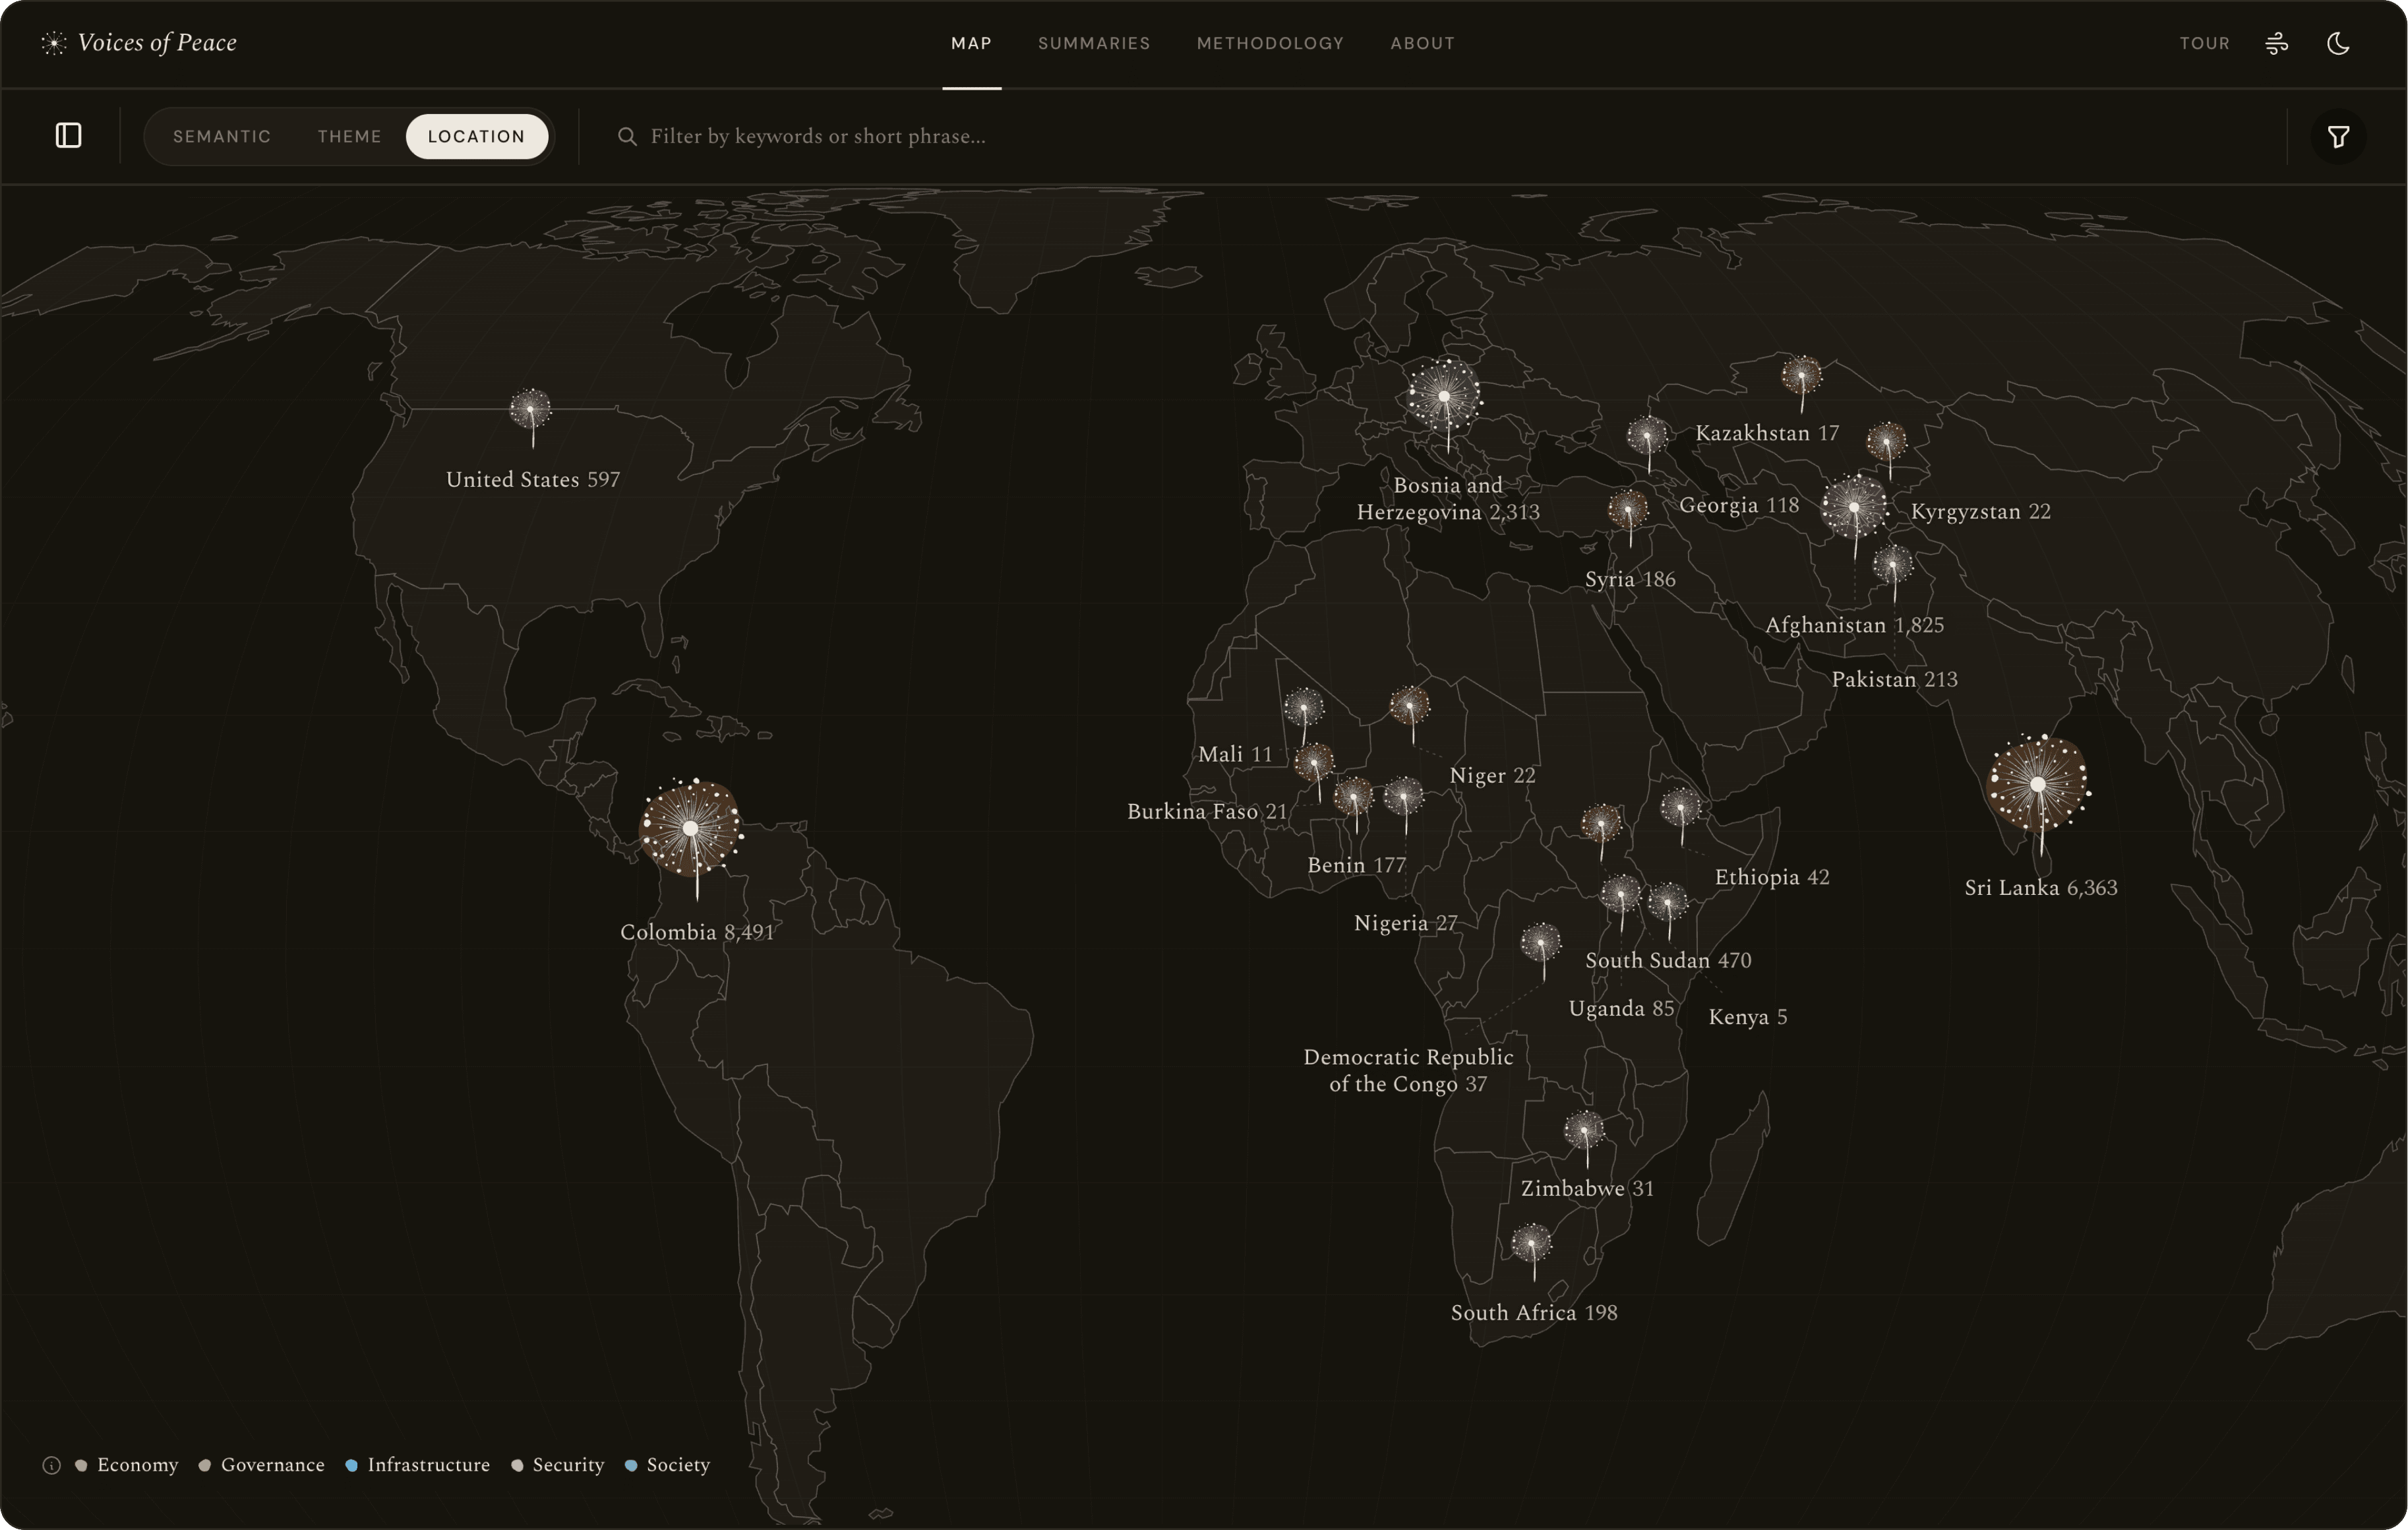2408x1530 pixels.
Task: Click the Democratic Republic of the Congo label
Action: pos(1408,1071)
